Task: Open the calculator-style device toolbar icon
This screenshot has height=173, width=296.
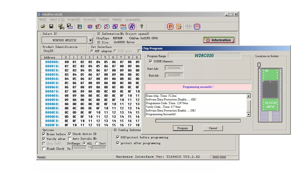Action: (x=80, y=27)
